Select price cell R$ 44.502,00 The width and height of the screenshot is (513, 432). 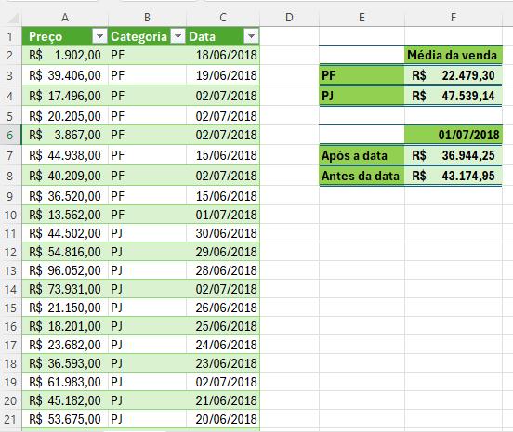(x=65, y=233)
